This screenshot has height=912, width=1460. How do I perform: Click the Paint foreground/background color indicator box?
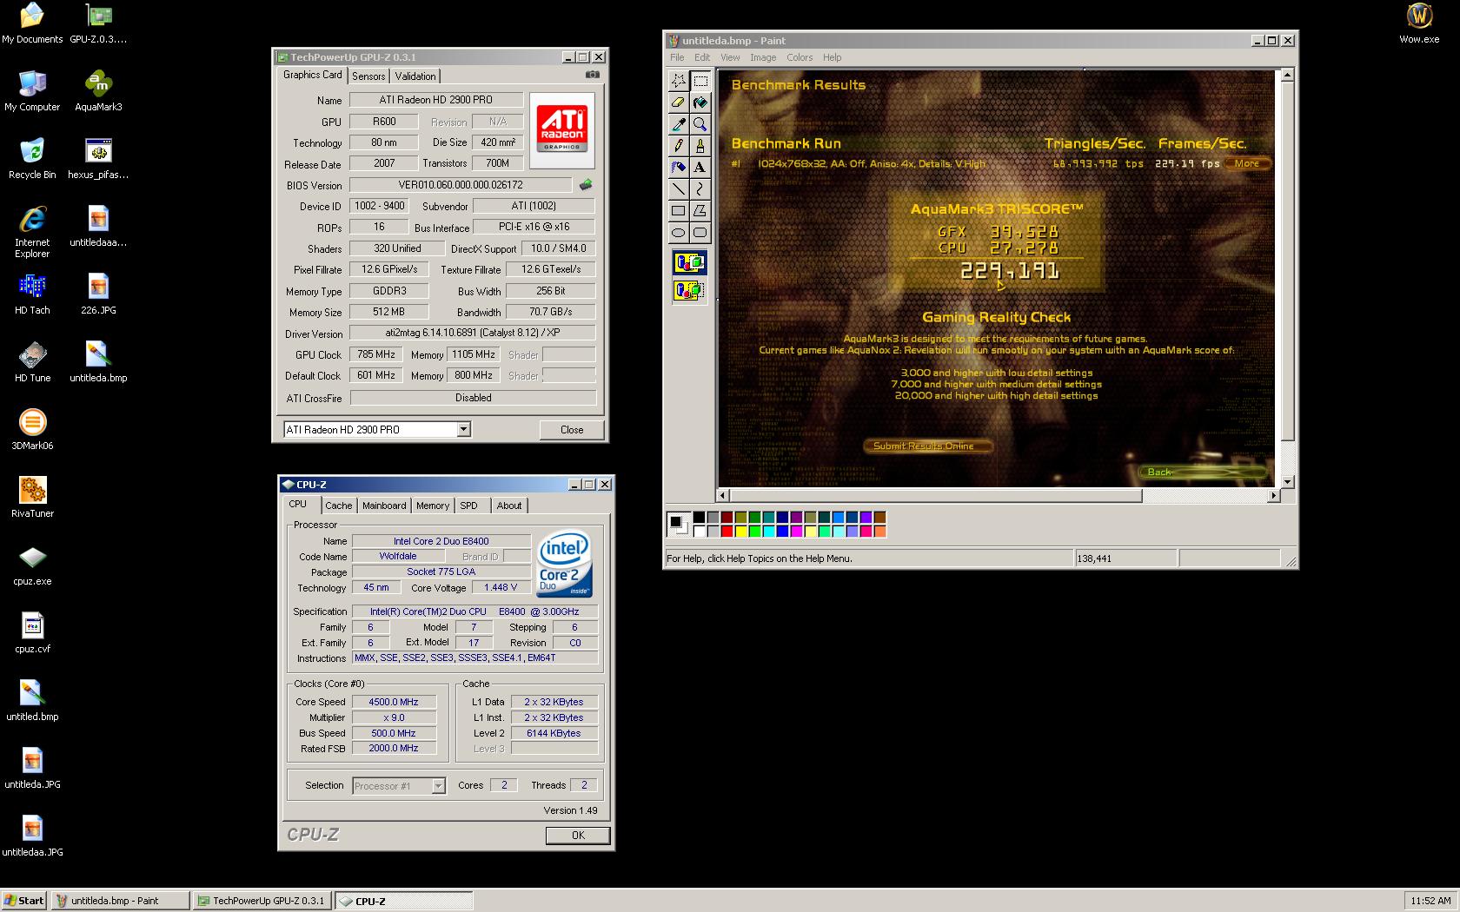[678, 524]
